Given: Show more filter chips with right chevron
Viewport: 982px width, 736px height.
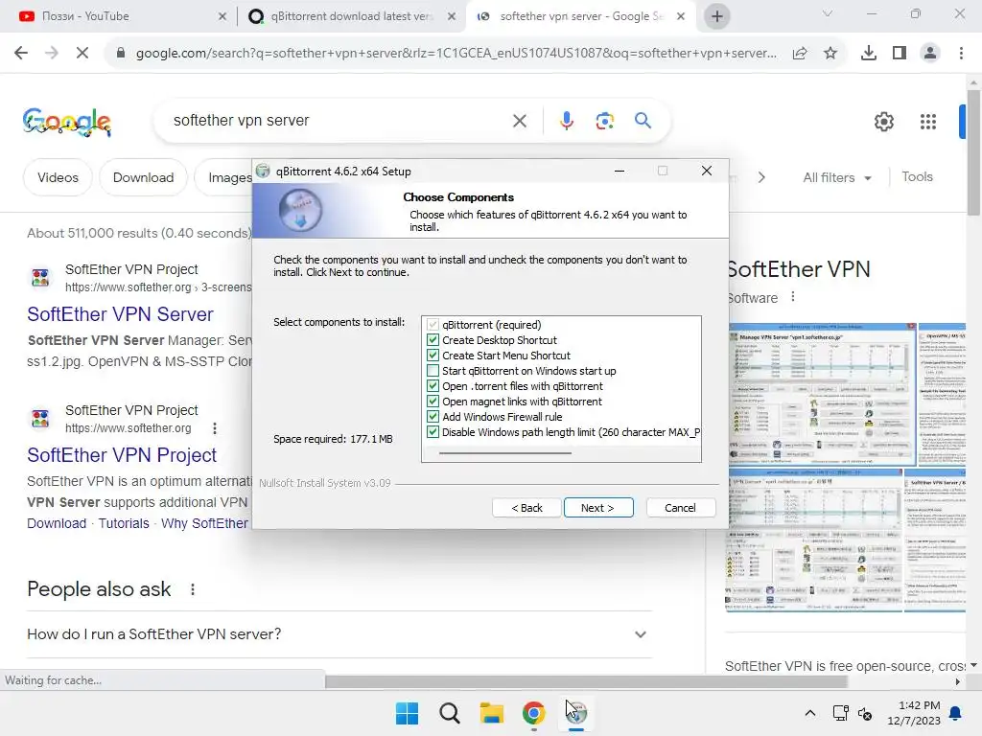Looking at the screenshot, I should [760, 177].
